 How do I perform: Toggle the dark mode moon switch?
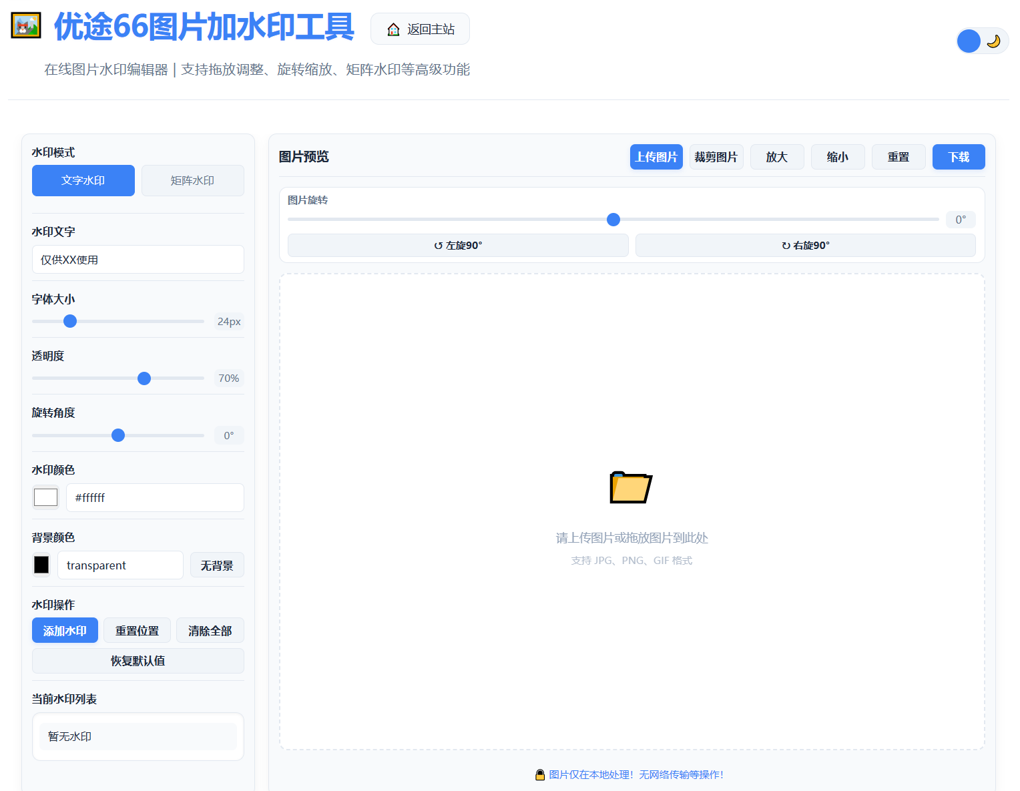click(982, 41)
